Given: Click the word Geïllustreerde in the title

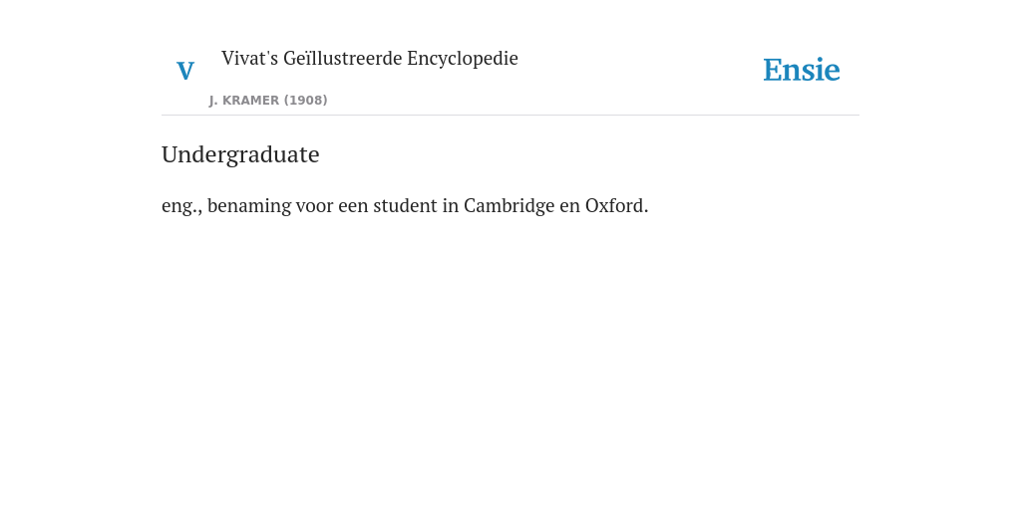Looking at the screenshot, I should pos(343,58).
